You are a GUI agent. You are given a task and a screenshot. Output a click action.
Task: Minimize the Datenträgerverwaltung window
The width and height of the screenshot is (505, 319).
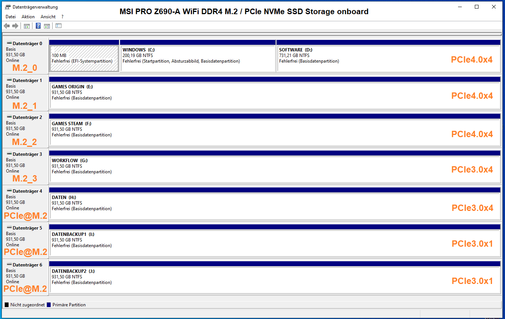pyautogui.click(x=460, y=7)
